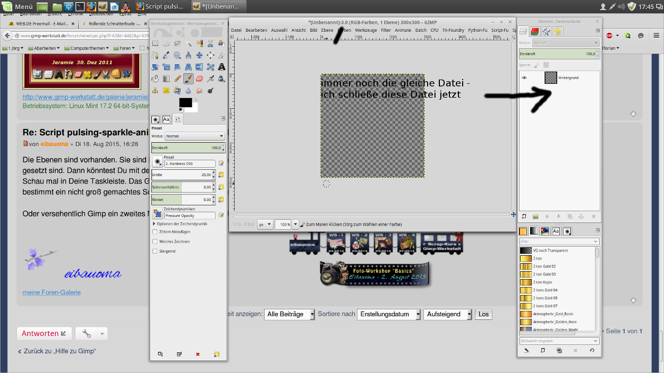Select the Heal tool with bandage icon
This screenshot has width=664, height=373.
166,90
